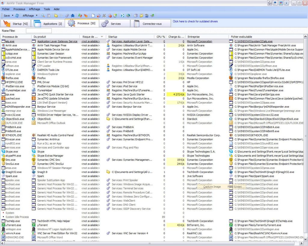Switch to the Connectez-vous tab

151,23
